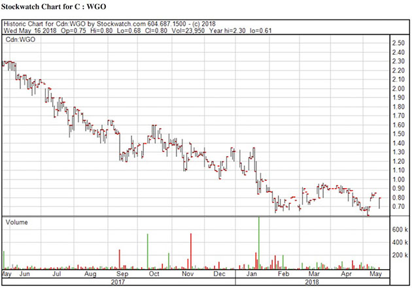Click the 1.50 price axis label

pos(398,134)
